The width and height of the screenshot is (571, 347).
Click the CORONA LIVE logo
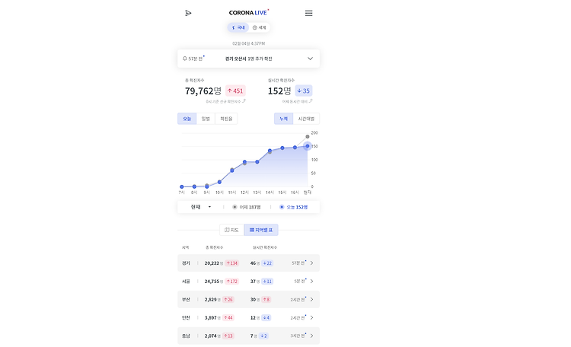pyautogui.click(x=249, y=12)
